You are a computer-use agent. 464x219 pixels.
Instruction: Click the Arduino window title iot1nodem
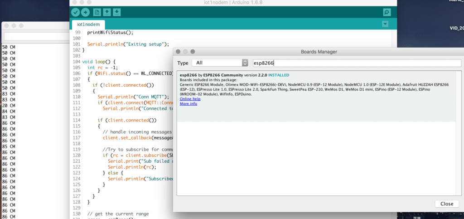pyautogui.click(x=233, y=2)
